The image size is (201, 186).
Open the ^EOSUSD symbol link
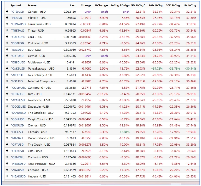point(17,50)
